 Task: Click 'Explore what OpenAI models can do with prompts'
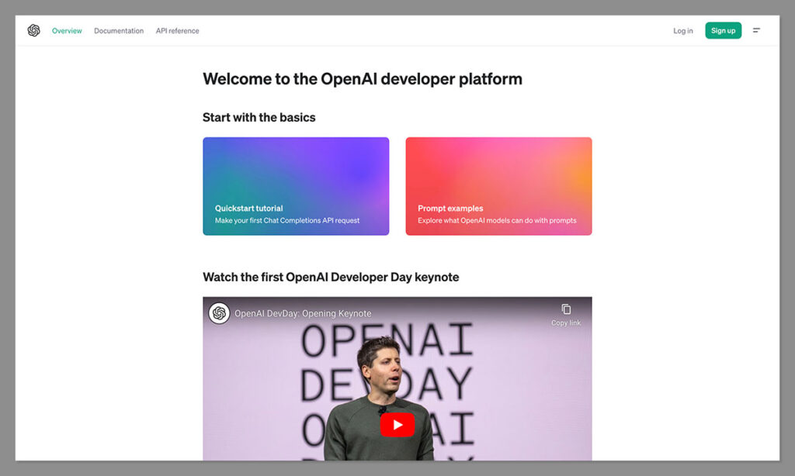497,220
